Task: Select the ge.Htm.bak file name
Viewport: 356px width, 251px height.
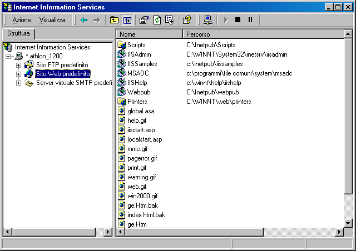Action: point(142,205)
